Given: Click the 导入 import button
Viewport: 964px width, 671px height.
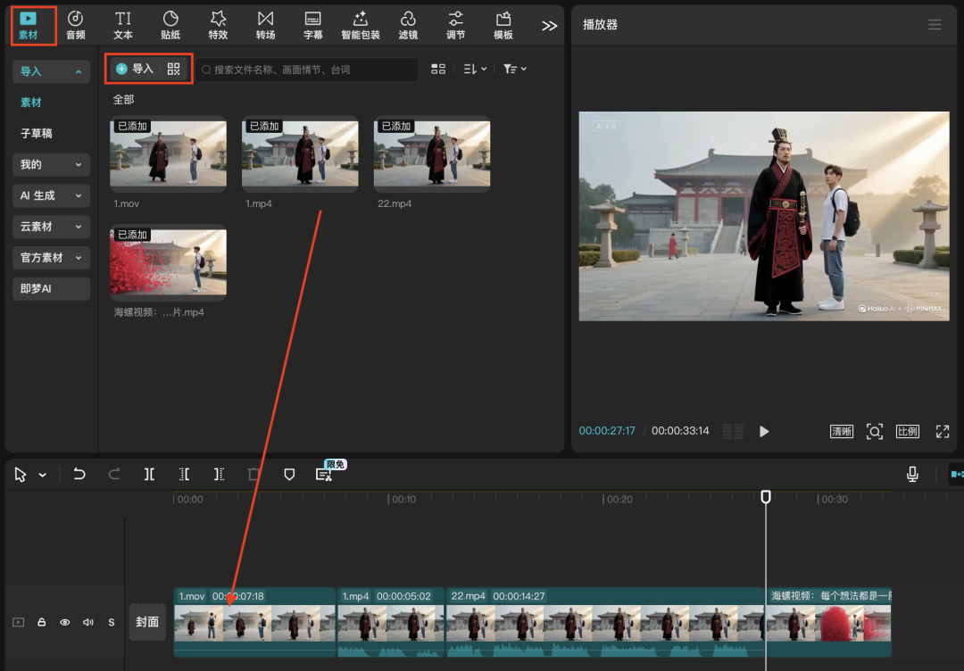Looking at the screenshot, I should (135, 69).
